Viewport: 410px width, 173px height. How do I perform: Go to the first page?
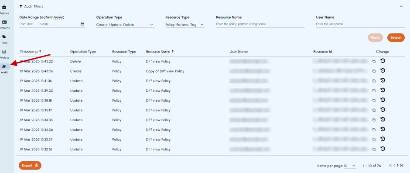[x=391, y=165]
